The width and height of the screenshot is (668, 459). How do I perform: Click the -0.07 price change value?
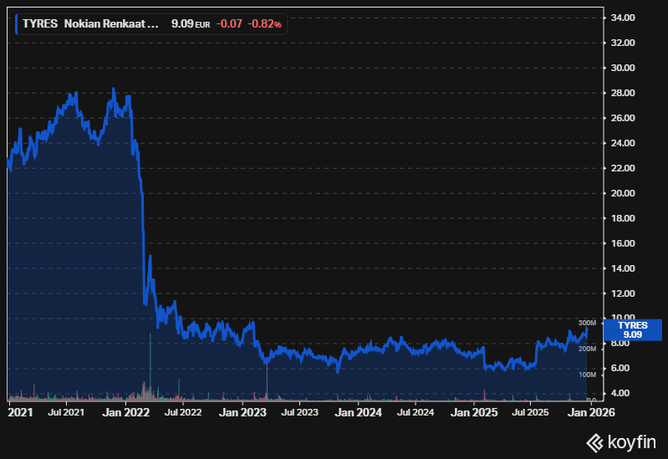(x=229, y=24)
